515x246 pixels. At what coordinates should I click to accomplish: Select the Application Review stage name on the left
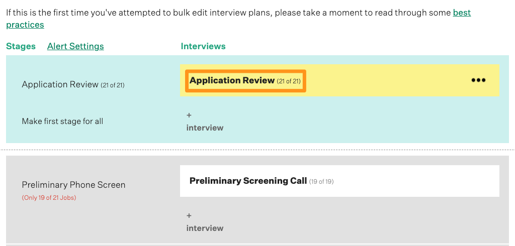coord(60,84)
